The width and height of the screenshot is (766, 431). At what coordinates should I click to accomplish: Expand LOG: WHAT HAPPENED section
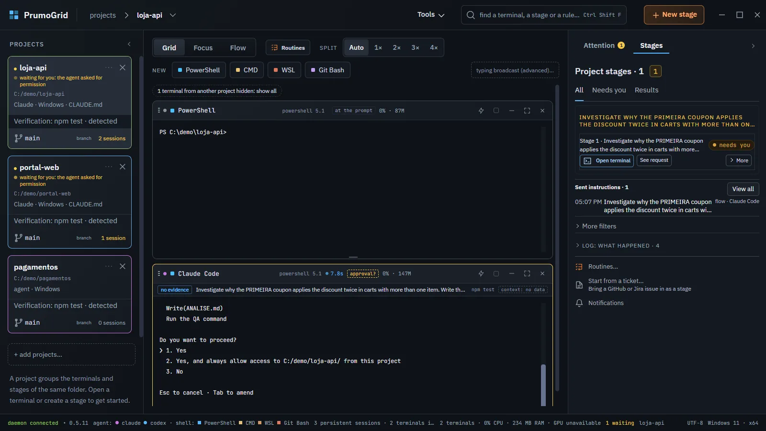pos(618,246)
